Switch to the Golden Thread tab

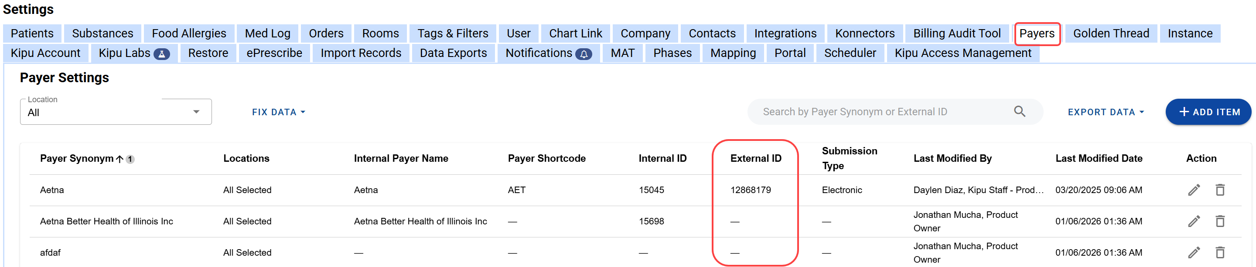coord(1111,33)
